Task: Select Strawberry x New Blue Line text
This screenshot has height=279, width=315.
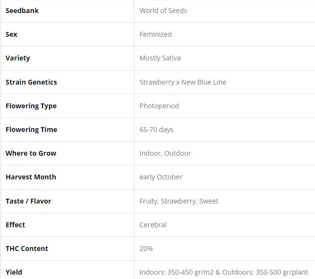Action: (183, 82)
